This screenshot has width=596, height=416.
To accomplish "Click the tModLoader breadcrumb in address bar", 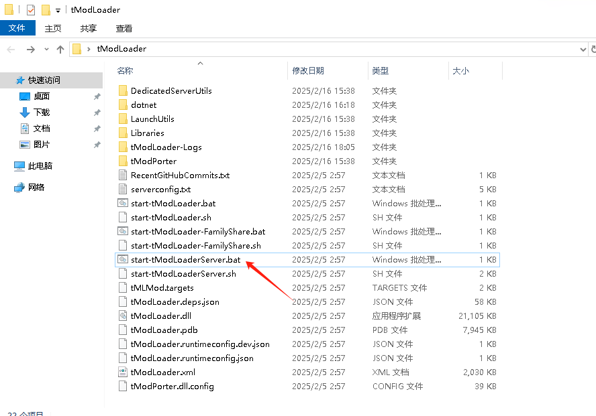I will tap(121, 48).
